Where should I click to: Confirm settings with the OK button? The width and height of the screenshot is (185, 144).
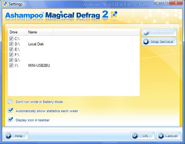click(x=142, y=136)
